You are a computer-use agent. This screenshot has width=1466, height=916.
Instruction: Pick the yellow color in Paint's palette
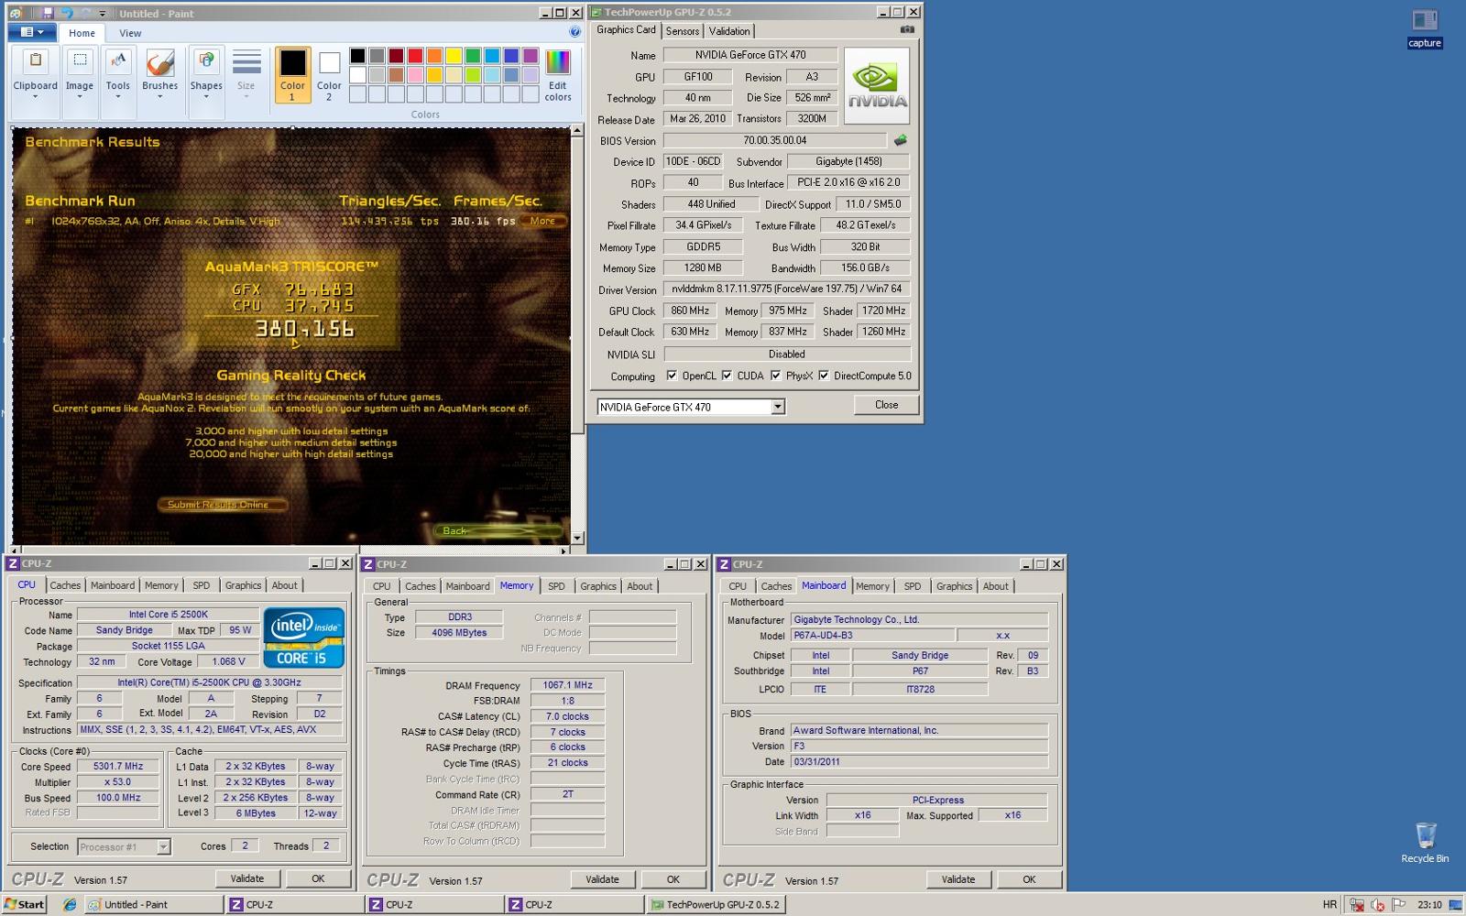click(x=454, y=56)
